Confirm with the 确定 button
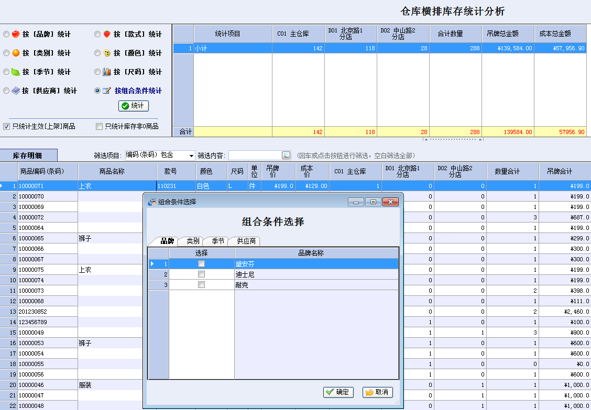 point(338,392)
